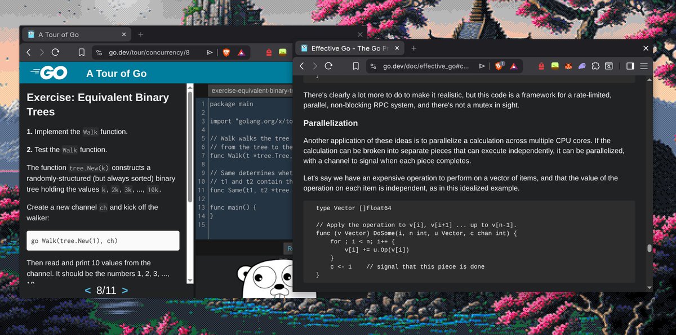Reload the Effective Go page

coord(328,66)
